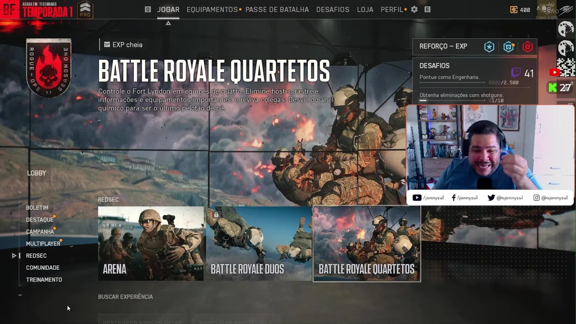Click the Instagram @ojonnyzul handle
The height and width of the screenshot is (324, 576).
(x=550, y=198)
